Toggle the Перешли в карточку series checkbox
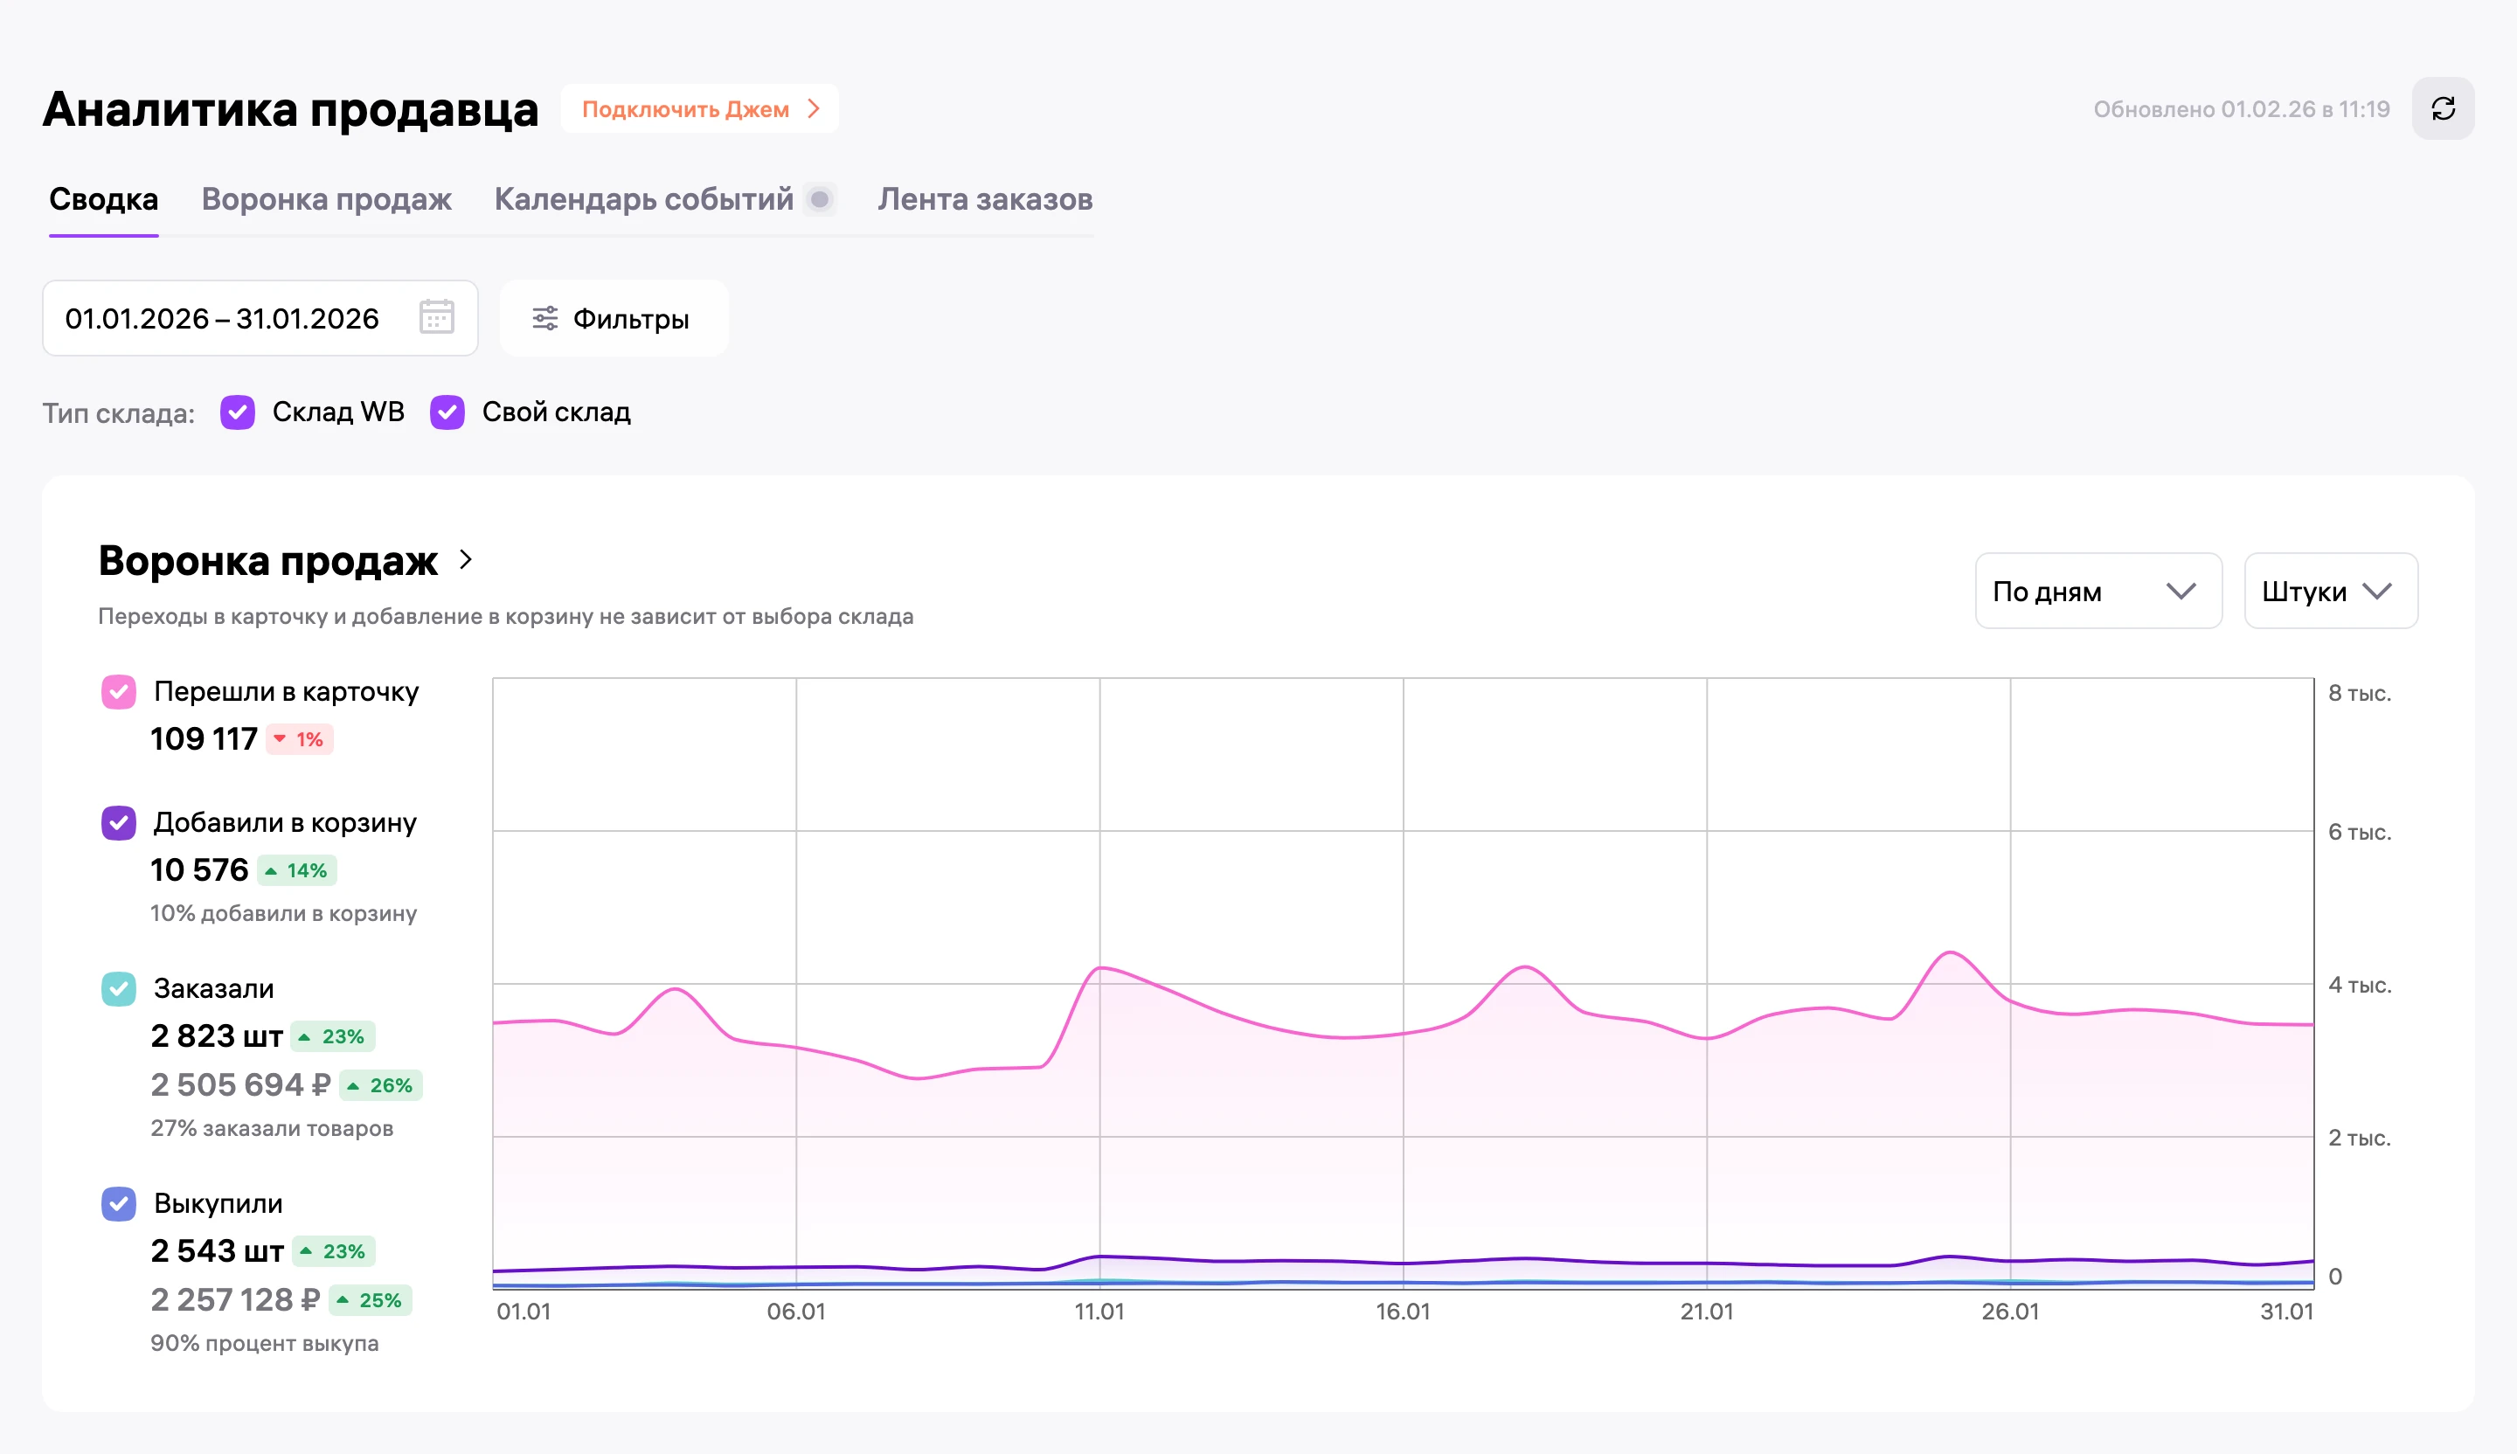The height and width of the screenshot is (1454, 2517). [119, 692]
